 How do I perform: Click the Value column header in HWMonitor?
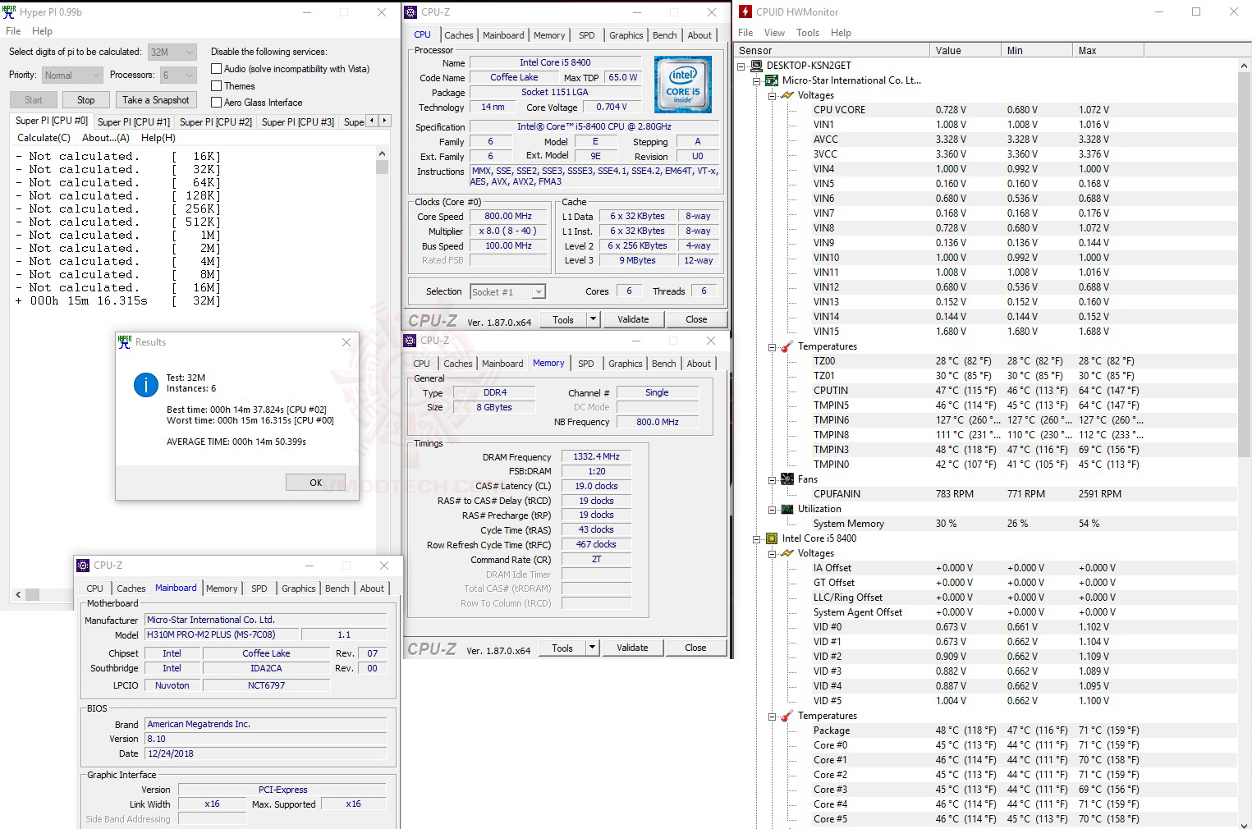[965, 51]
